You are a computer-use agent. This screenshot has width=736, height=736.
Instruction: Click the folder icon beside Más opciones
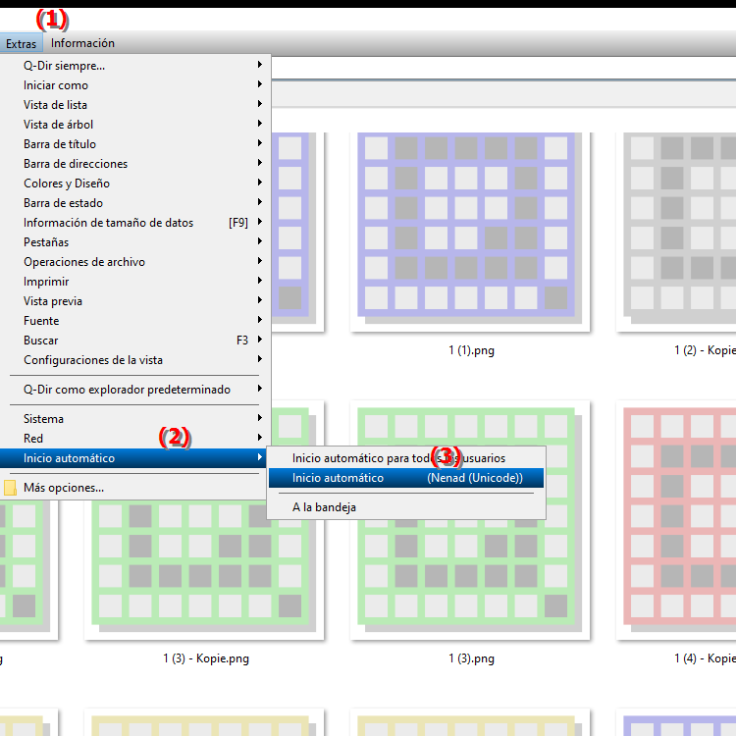point(10,488)
